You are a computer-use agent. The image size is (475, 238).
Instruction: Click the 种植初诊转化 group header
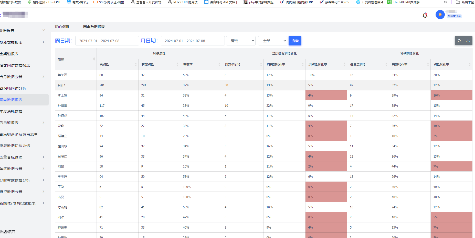[x=410, y=54]
